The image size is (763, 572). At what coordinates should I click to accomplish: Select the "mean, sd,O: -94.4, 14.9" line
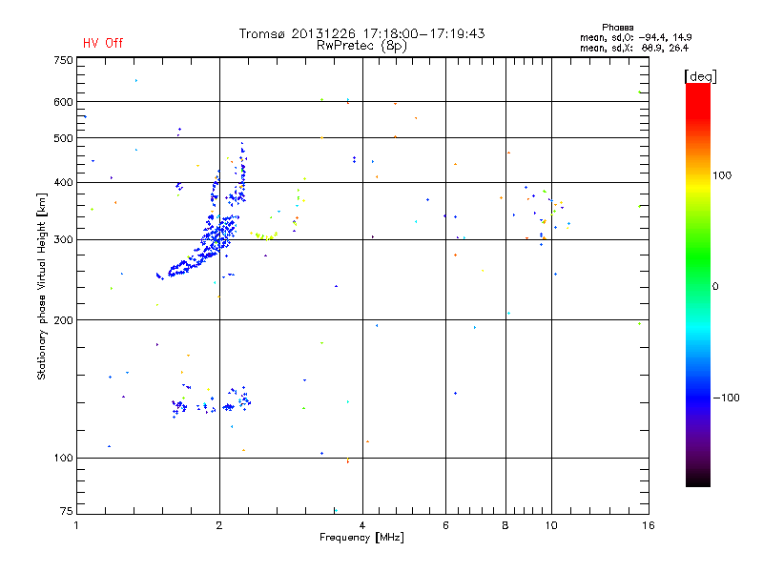635,37
